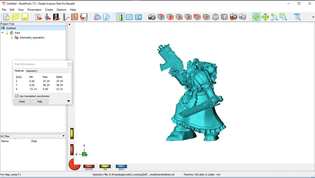
Task: Click the ZOOM horizontal blue thumbwheel
Action: click(x=121, y=166)
